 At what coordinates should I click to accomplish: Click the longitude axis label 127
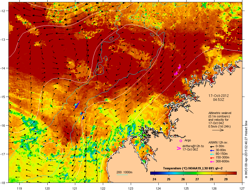pos(242,188)
